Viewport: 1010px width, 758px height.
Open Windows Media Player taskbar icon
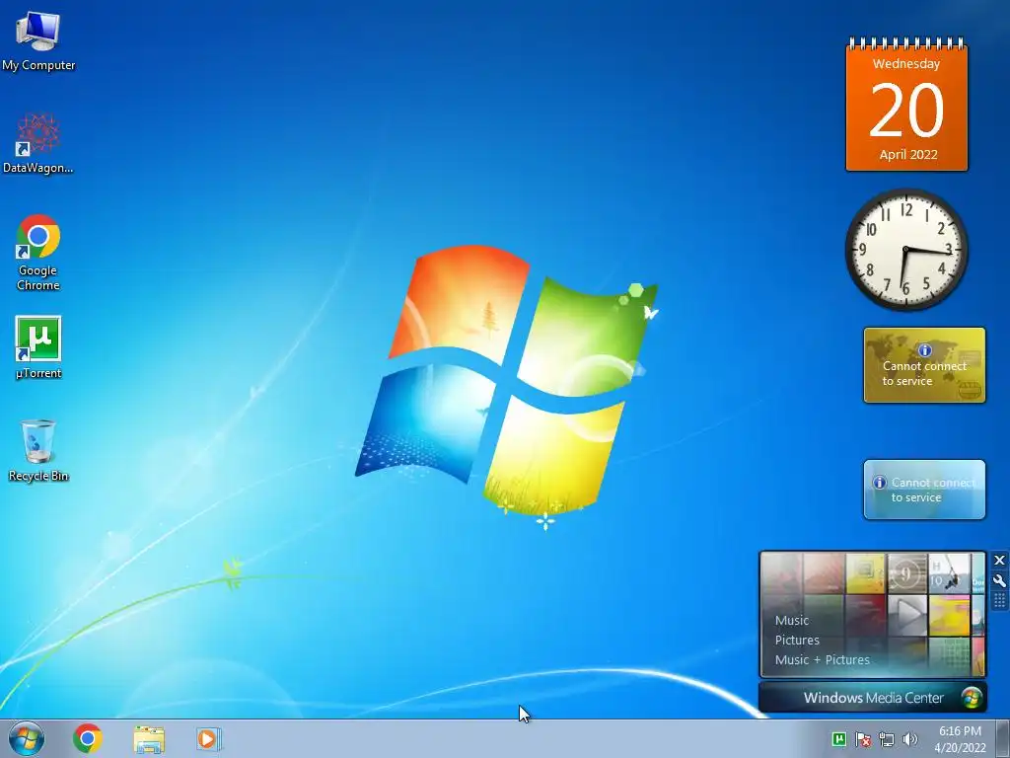point(208,738)
